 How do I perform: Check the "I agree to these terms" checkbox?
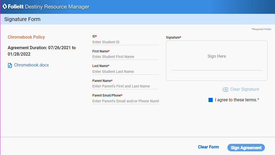coord(210,100)
